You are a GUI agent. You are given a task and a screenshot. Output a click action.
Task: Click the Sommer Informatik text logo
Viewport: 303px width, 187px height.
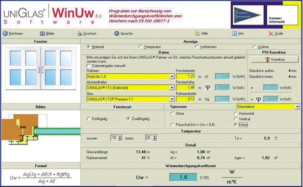click(x=282, y=15)
